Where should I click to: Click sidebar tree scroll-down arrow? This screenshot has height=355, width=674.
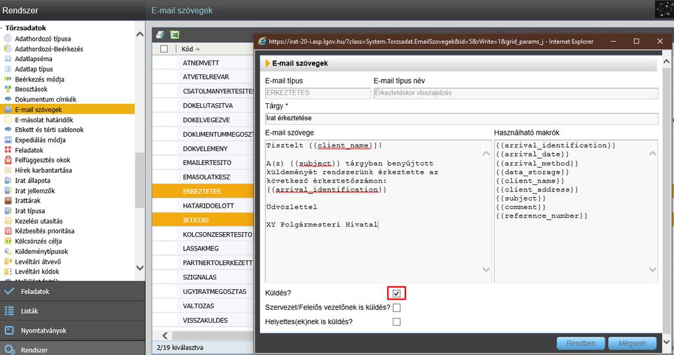[x=140, y=268]
